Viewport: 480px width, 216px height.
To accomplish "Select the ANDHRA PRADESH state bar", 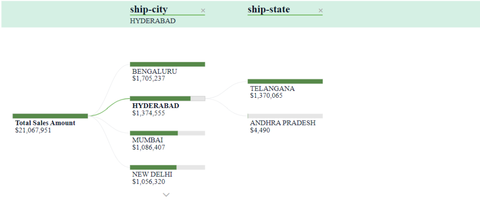I will pos(285,116).
